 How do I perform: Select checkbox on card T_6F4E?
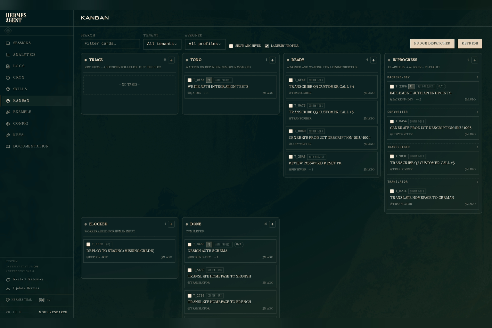click(x=291, y=80)
